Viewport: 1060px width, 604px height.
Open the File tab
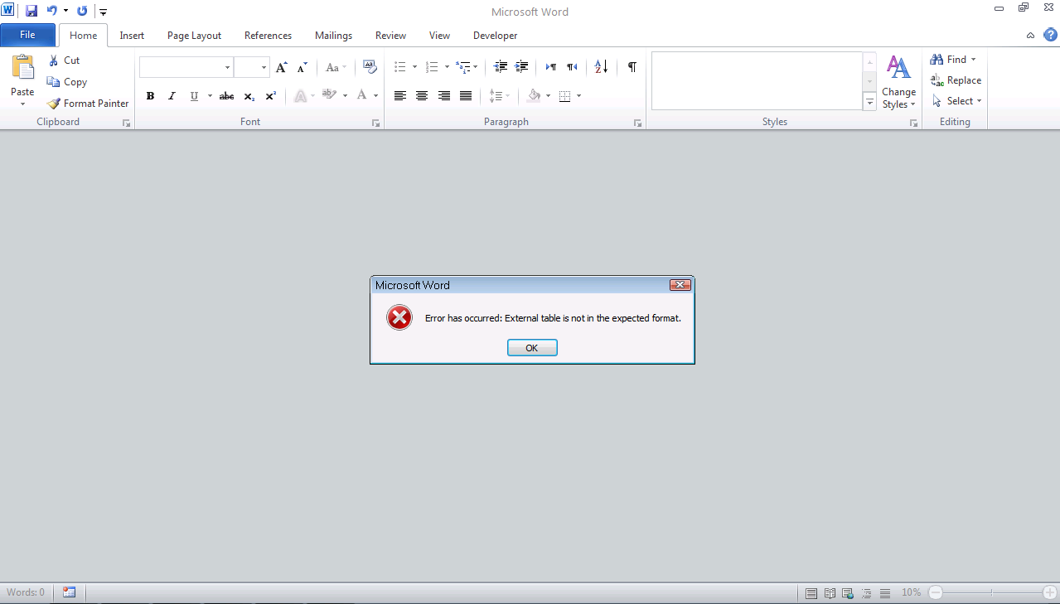pyautogui.click(x=27, y=35)
